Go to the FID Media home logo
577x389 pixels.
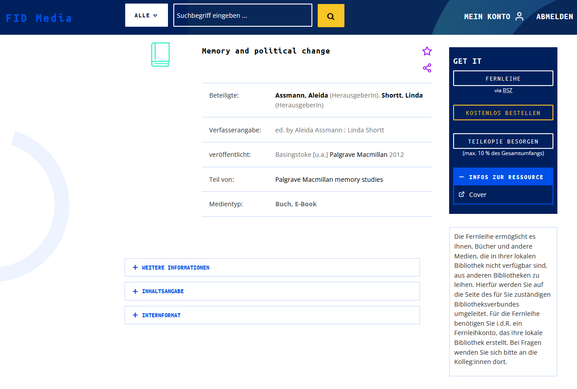[39, 18]
